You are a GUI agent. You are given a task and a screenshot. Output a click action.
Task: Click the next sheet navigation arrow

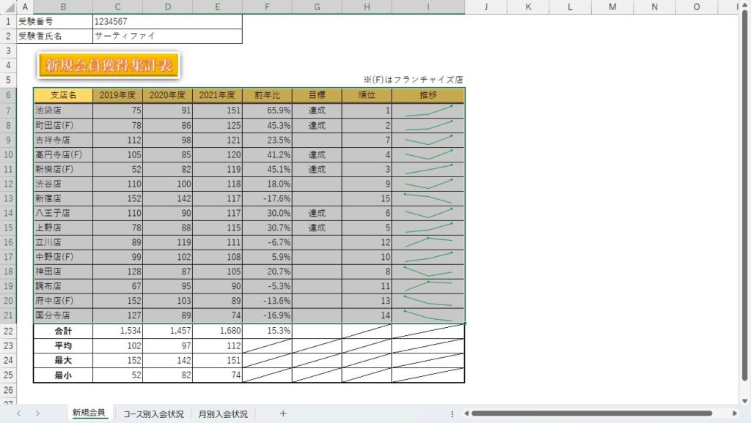point(37,413)
